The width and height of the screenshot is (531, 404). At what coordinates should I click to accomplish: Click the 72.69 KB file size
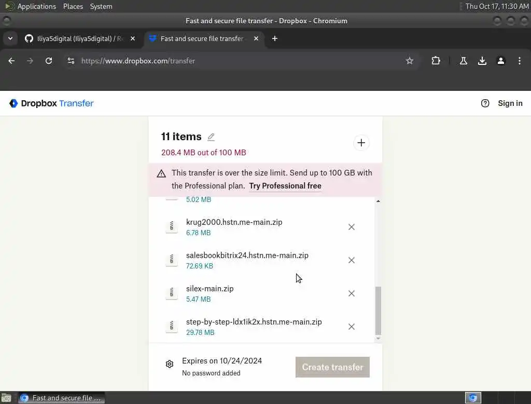pyautogui.click(x=200, y=266)
